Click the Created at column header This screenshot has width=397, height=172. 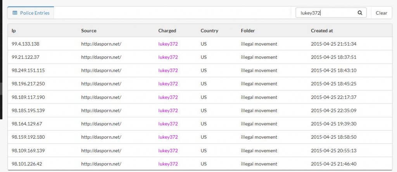tap(322, 31)
